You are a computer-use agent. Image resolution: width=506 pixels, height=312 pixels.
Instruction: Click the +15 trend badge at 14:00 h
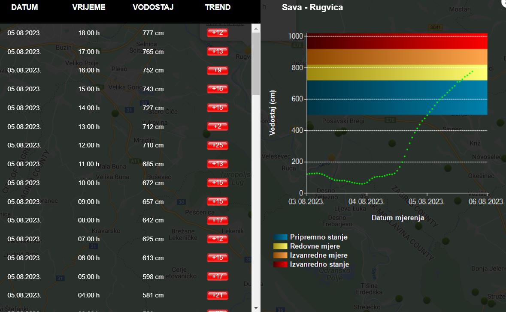[218, 107]
